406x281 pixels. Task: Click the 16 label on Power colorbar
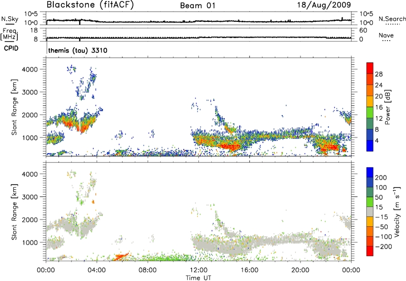click(x=379, y=108)
